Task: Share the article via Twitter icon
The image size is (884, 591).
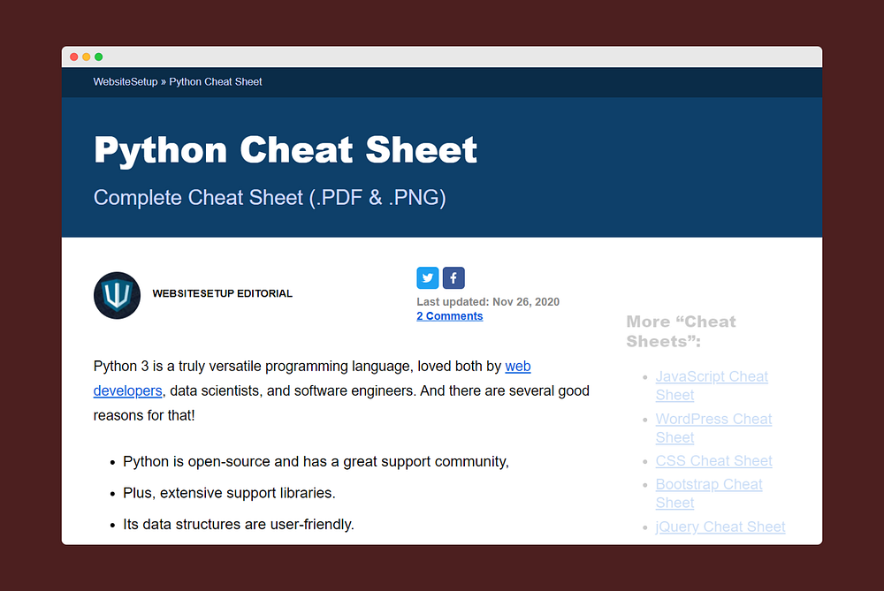Action: [428, 278]
